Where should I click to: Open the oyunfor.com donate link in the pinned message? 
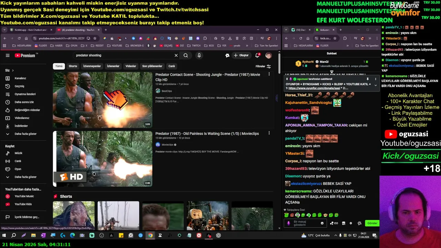coord(314,88)
